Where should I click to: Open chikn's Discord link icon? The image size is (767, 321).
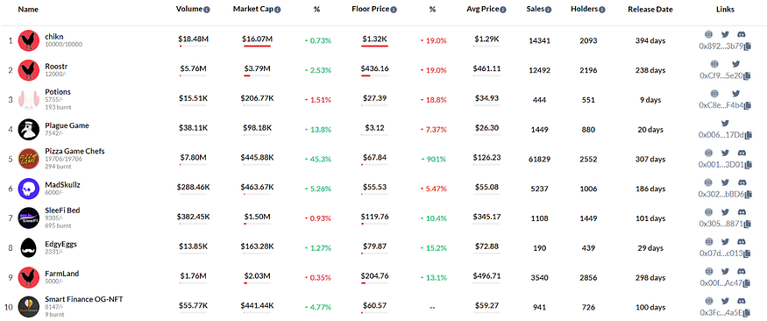click(742, 34)
